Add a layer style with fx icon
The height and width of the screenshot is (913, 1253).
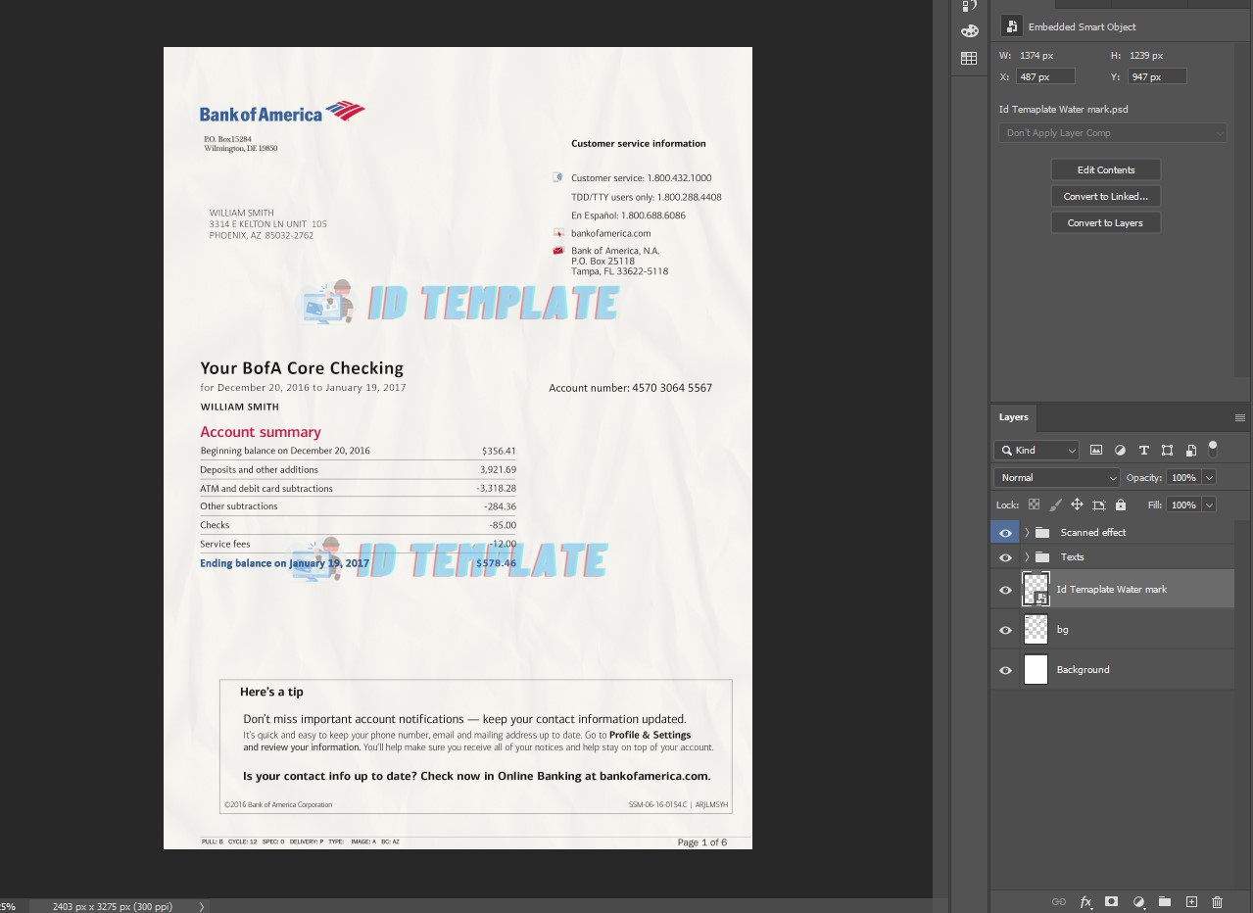pos(1085,901)
